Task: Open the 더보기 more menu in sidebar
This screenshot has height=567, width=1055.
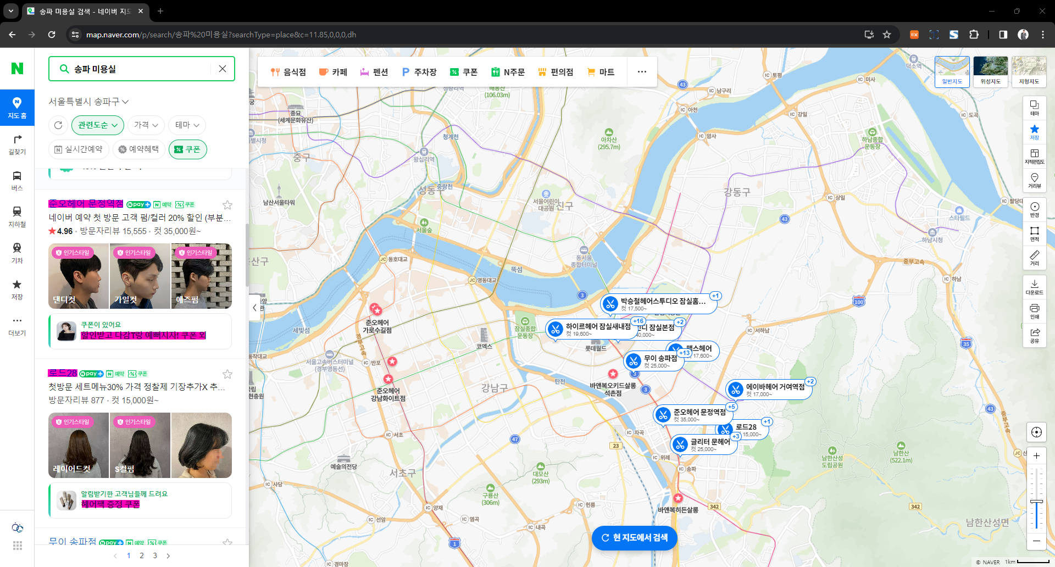Action: (x=17, y=326)
